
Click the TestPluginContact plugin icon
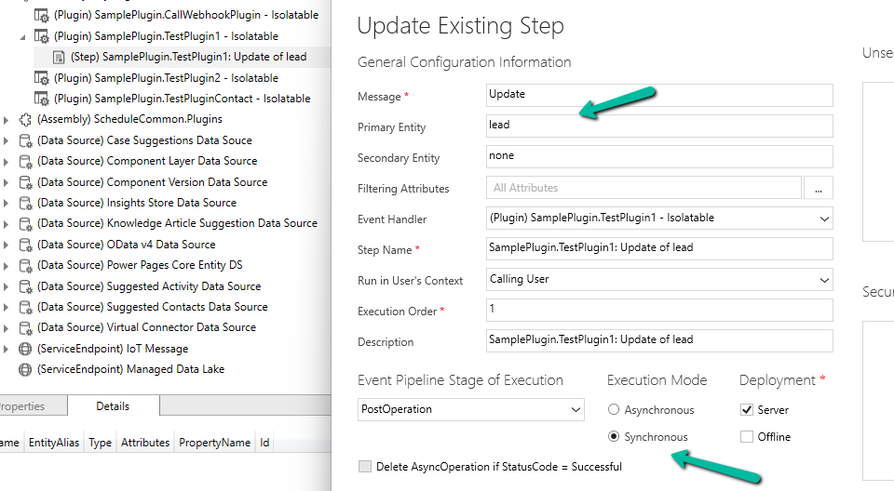42,99
